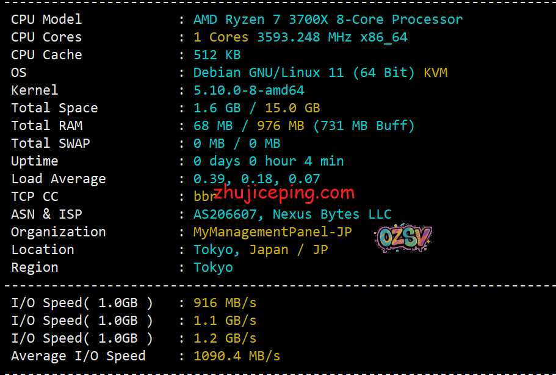Click the AMD Ryzen 7 3700X processor value

tap(328, 20)
